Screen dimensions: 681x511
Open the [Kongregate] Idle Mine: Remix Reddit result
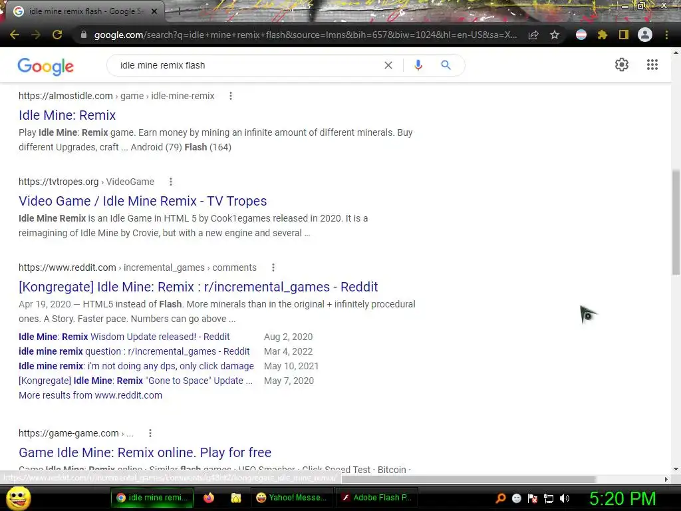click(198, 287)
